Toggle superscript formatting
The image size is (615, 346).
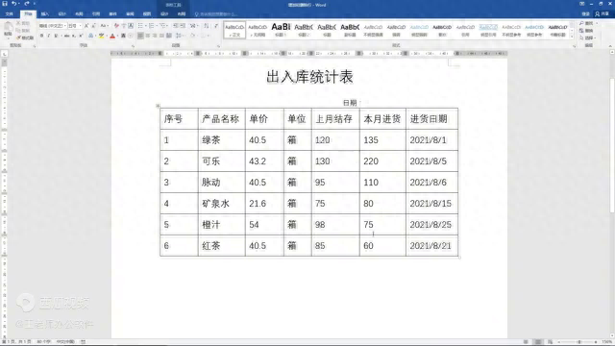[81, 36]
